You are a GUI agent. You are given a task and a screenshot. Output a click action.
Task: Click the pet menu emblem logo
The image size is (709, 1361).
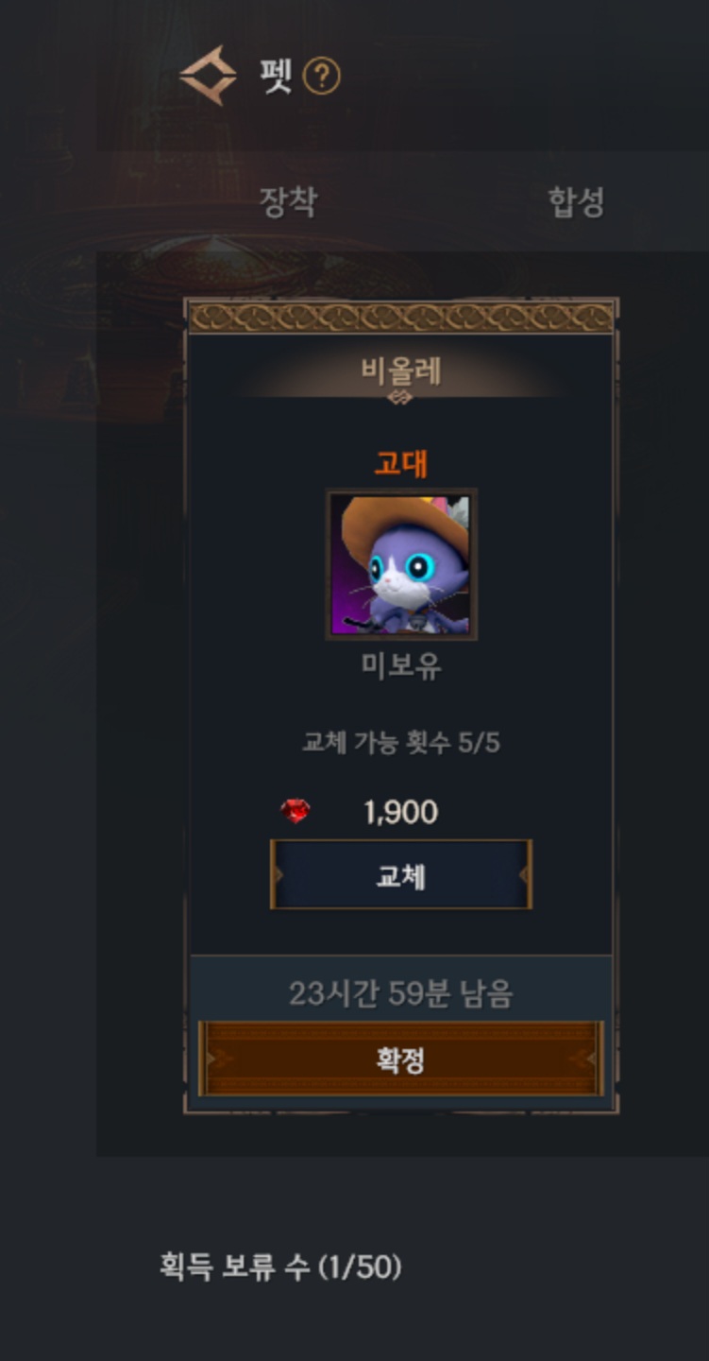pyautogui.click(x=208, y=75)
